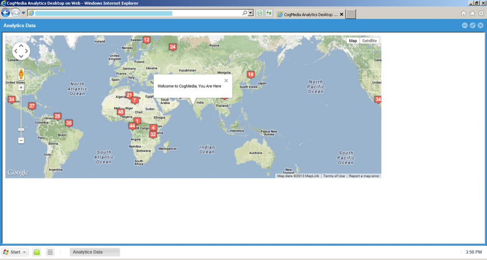Open the back button history dropdown arrow
This screenshot has height=260, width=487.
(23, 13)
